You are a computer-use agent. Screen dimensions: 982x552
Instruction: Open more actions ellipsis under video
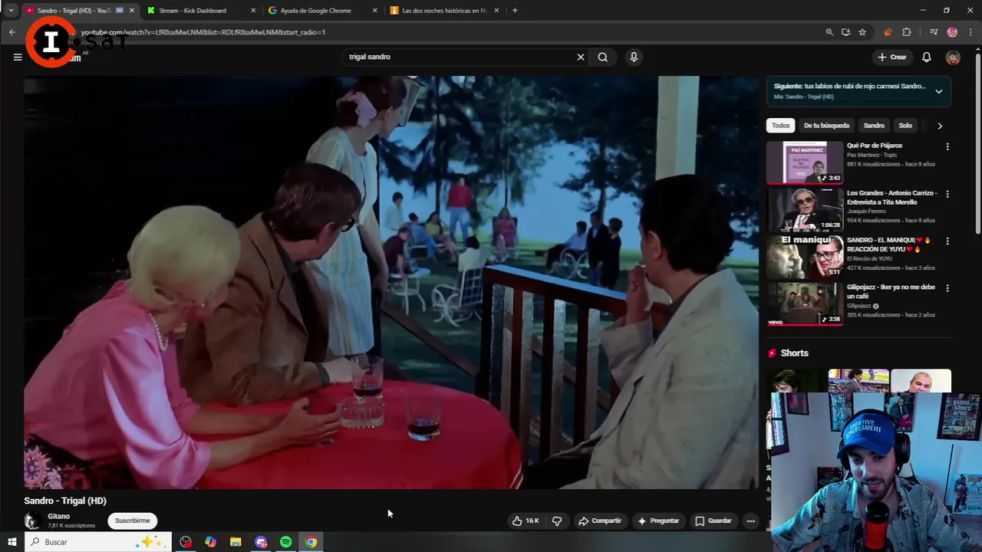coord(751,521)
